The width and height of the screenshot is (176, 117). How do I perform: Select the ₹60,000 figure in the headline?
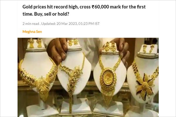click(x=100, y=7)
